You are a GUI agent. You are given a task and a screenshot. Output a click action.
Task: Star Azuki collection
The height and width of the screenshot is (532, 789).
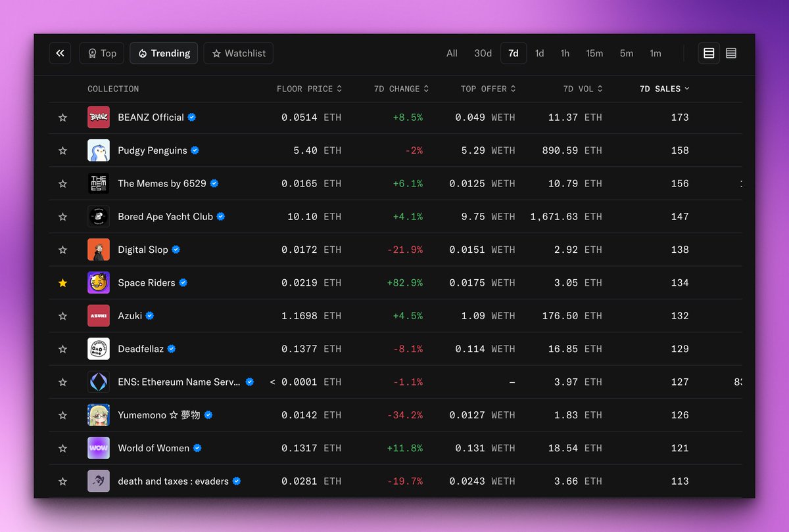(62, 316)
